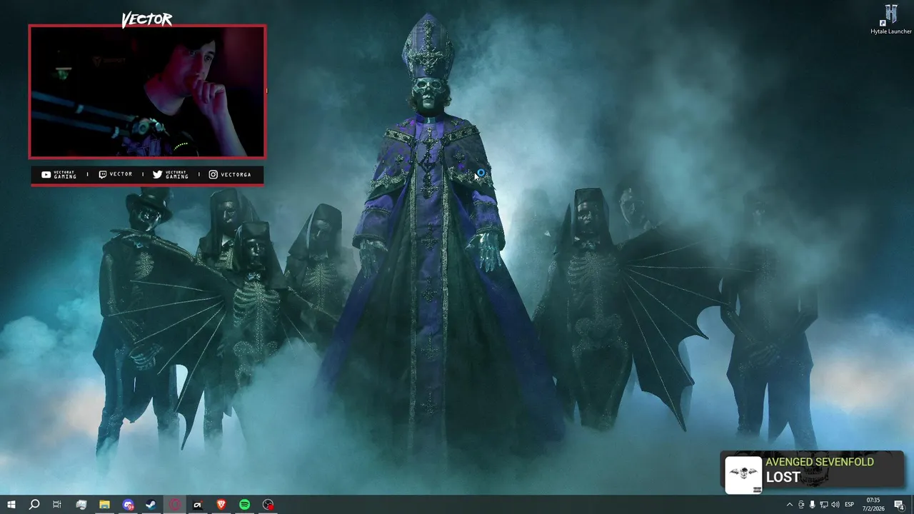
Task: Change the ESP input language
Action: [x=849, y=505]
